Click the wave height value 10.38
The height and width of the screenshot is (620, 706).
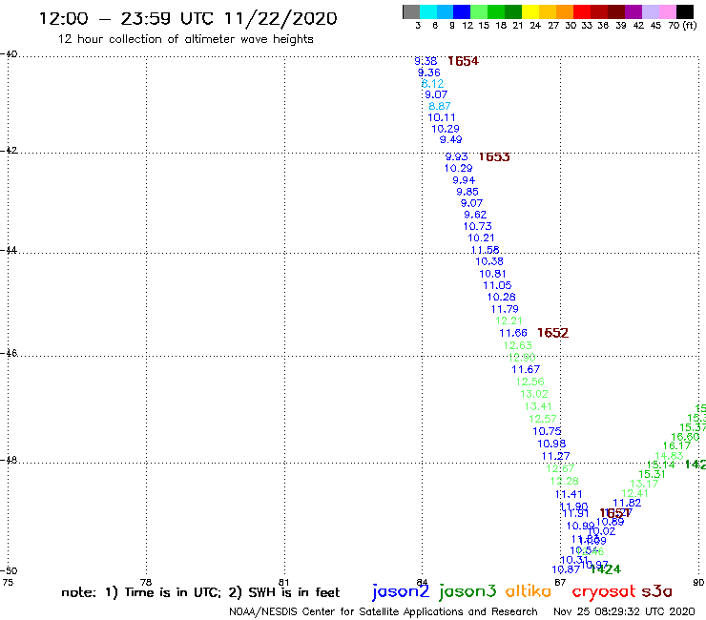489,261
